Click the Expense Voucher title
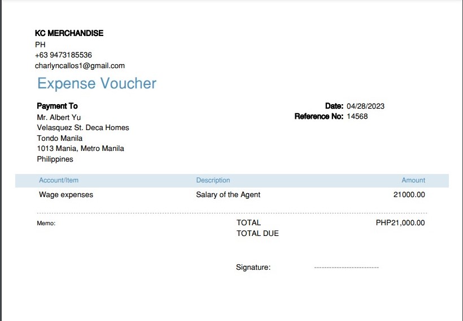Image resolution: width=463 pixels, height=321 pixels. [97, 83]
